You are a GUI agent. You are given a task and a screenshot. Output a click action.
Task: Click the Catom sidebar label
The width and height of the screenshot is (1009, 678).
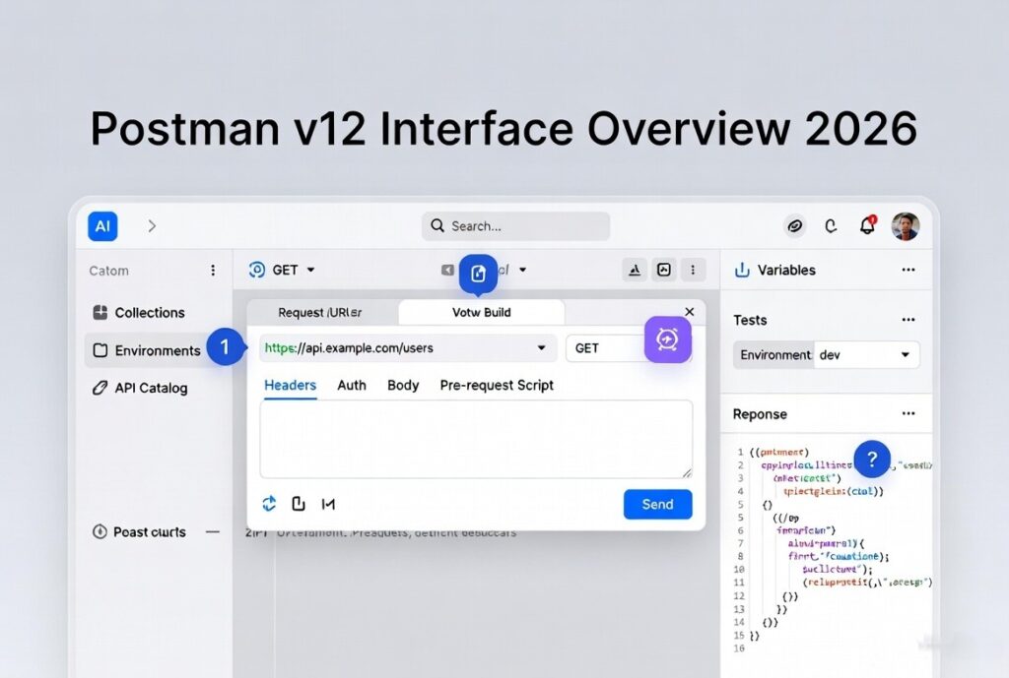[x=108, y=272]
